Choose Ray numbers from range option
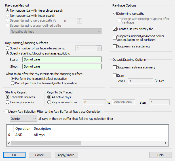The image size is (175, 161). click(x=49, y=102)
